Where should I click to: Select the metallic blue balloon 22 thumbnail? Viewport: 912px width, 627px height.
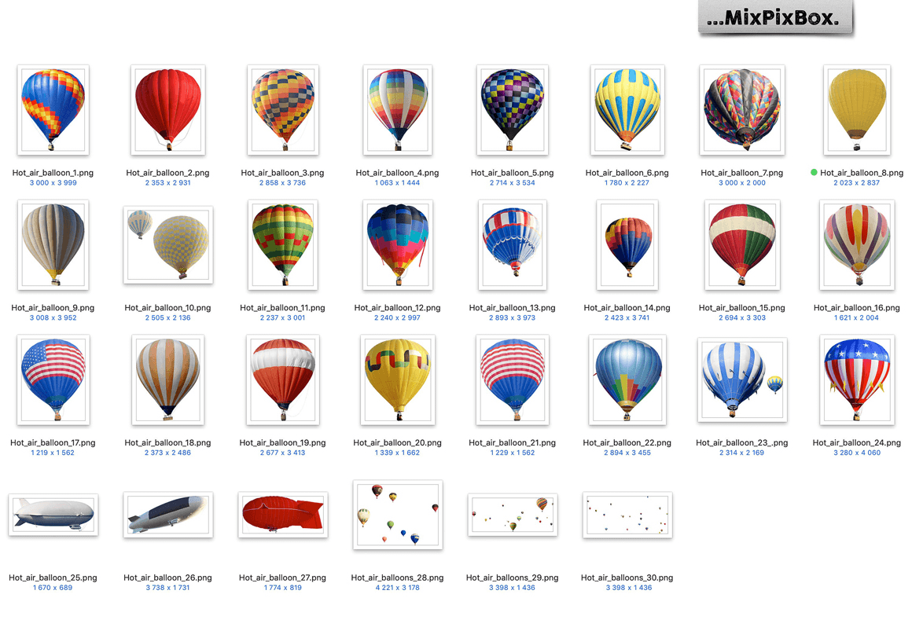(627, 379)
